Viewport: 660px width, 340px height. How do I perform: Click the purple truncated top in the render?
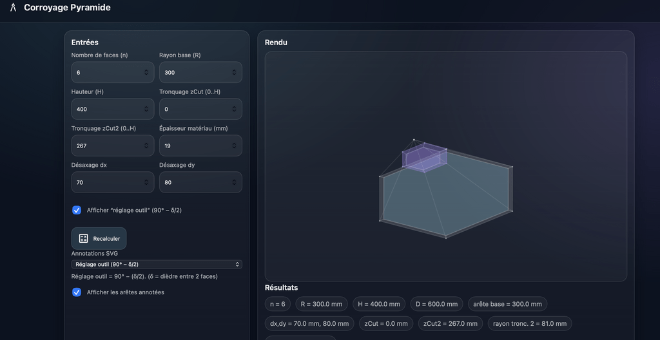coord(423,158)
